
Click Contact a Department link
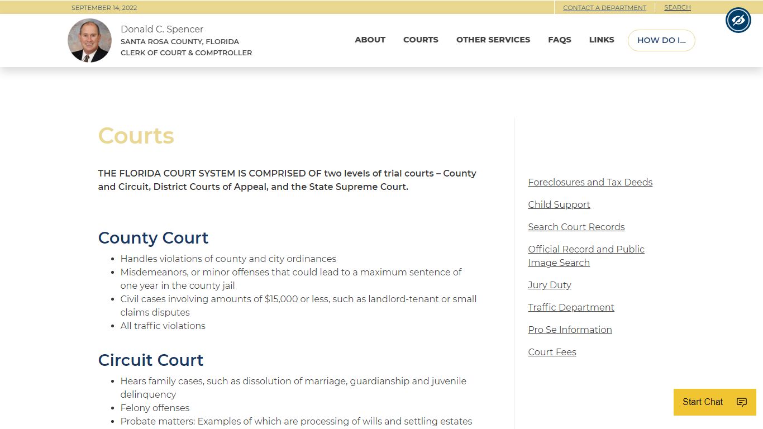coord(604,8)
